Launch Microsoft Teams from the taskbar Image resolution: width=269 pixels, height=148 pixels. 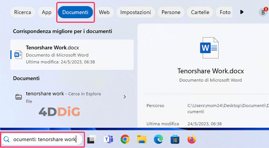pyautogui.click(x=108, y=139)
